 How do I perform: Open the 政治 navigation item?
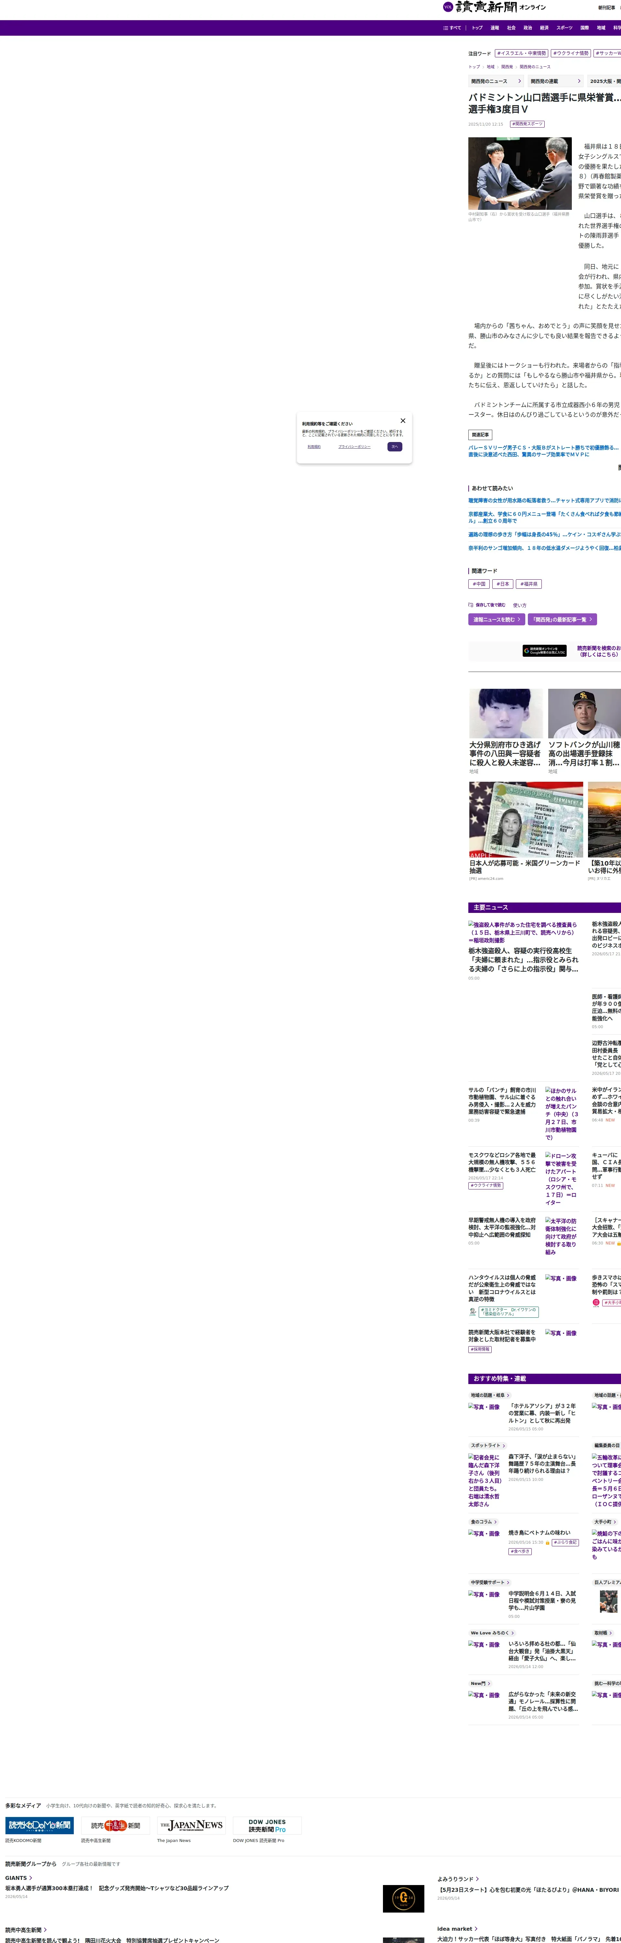pos(528,28)
